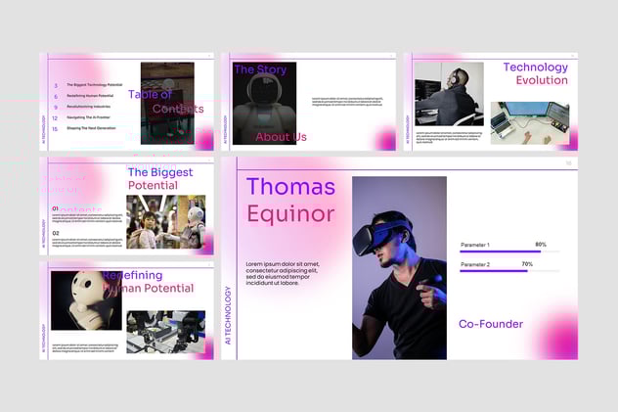Open the Table of Contents slide thumbnail
The image size is (618, 412).
(126, 101)
